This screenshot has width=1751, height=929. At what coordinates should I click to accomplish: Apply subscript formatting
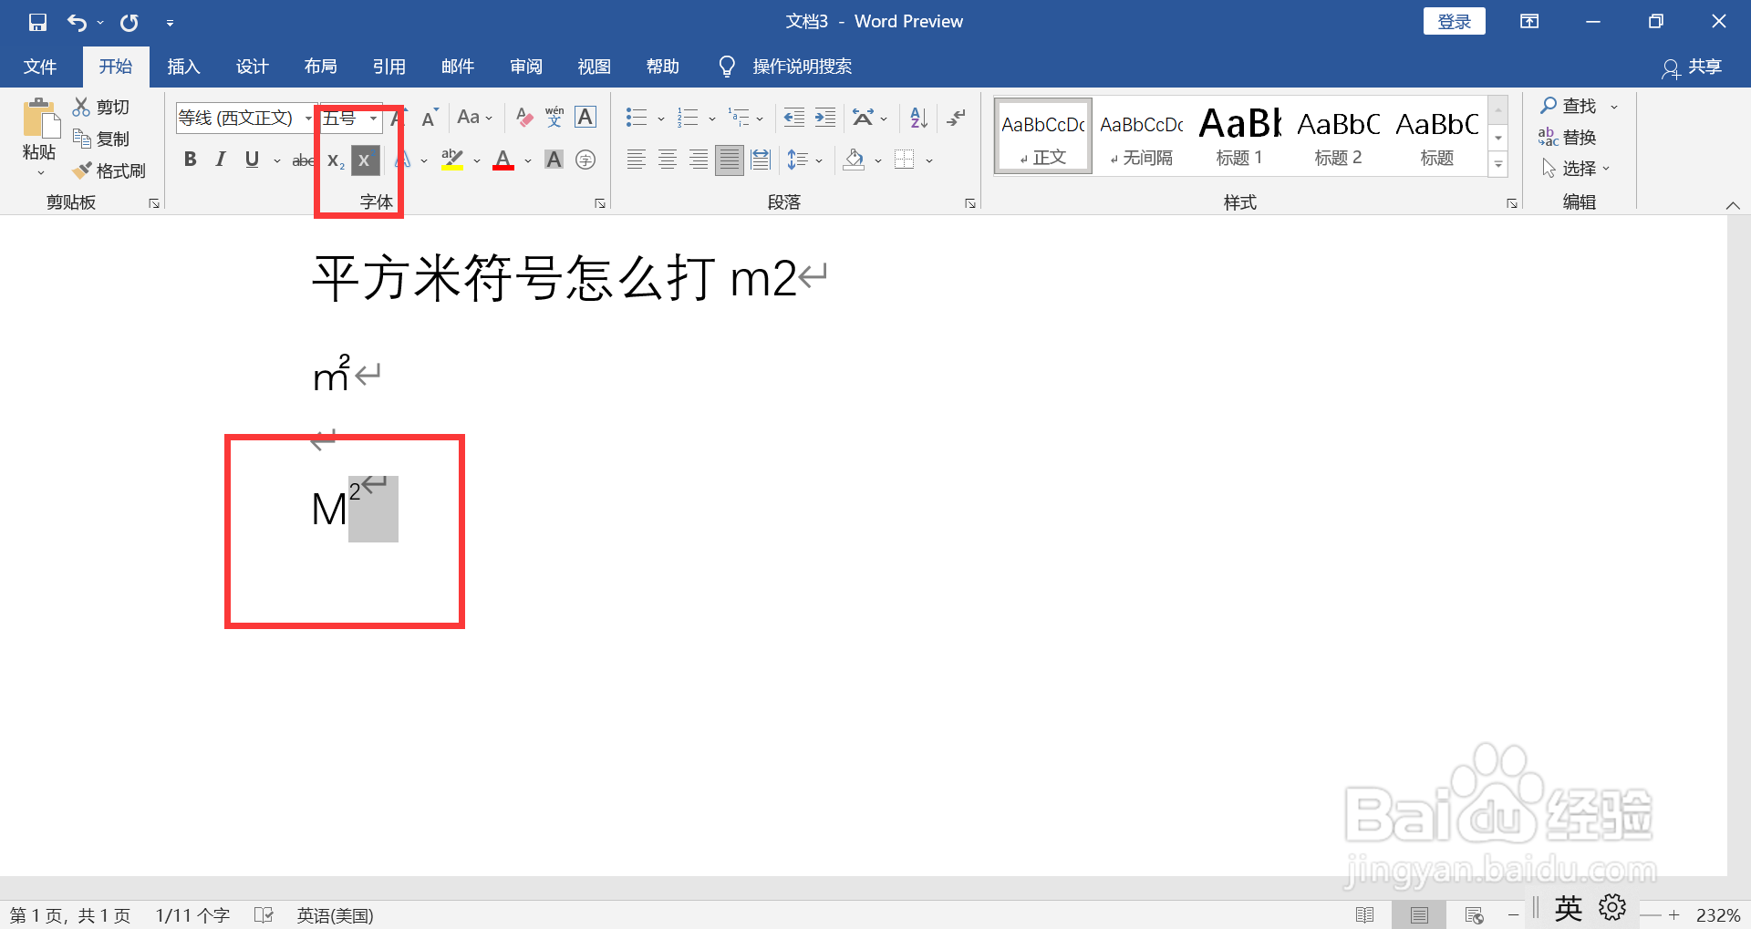click(x=335, y=160)
